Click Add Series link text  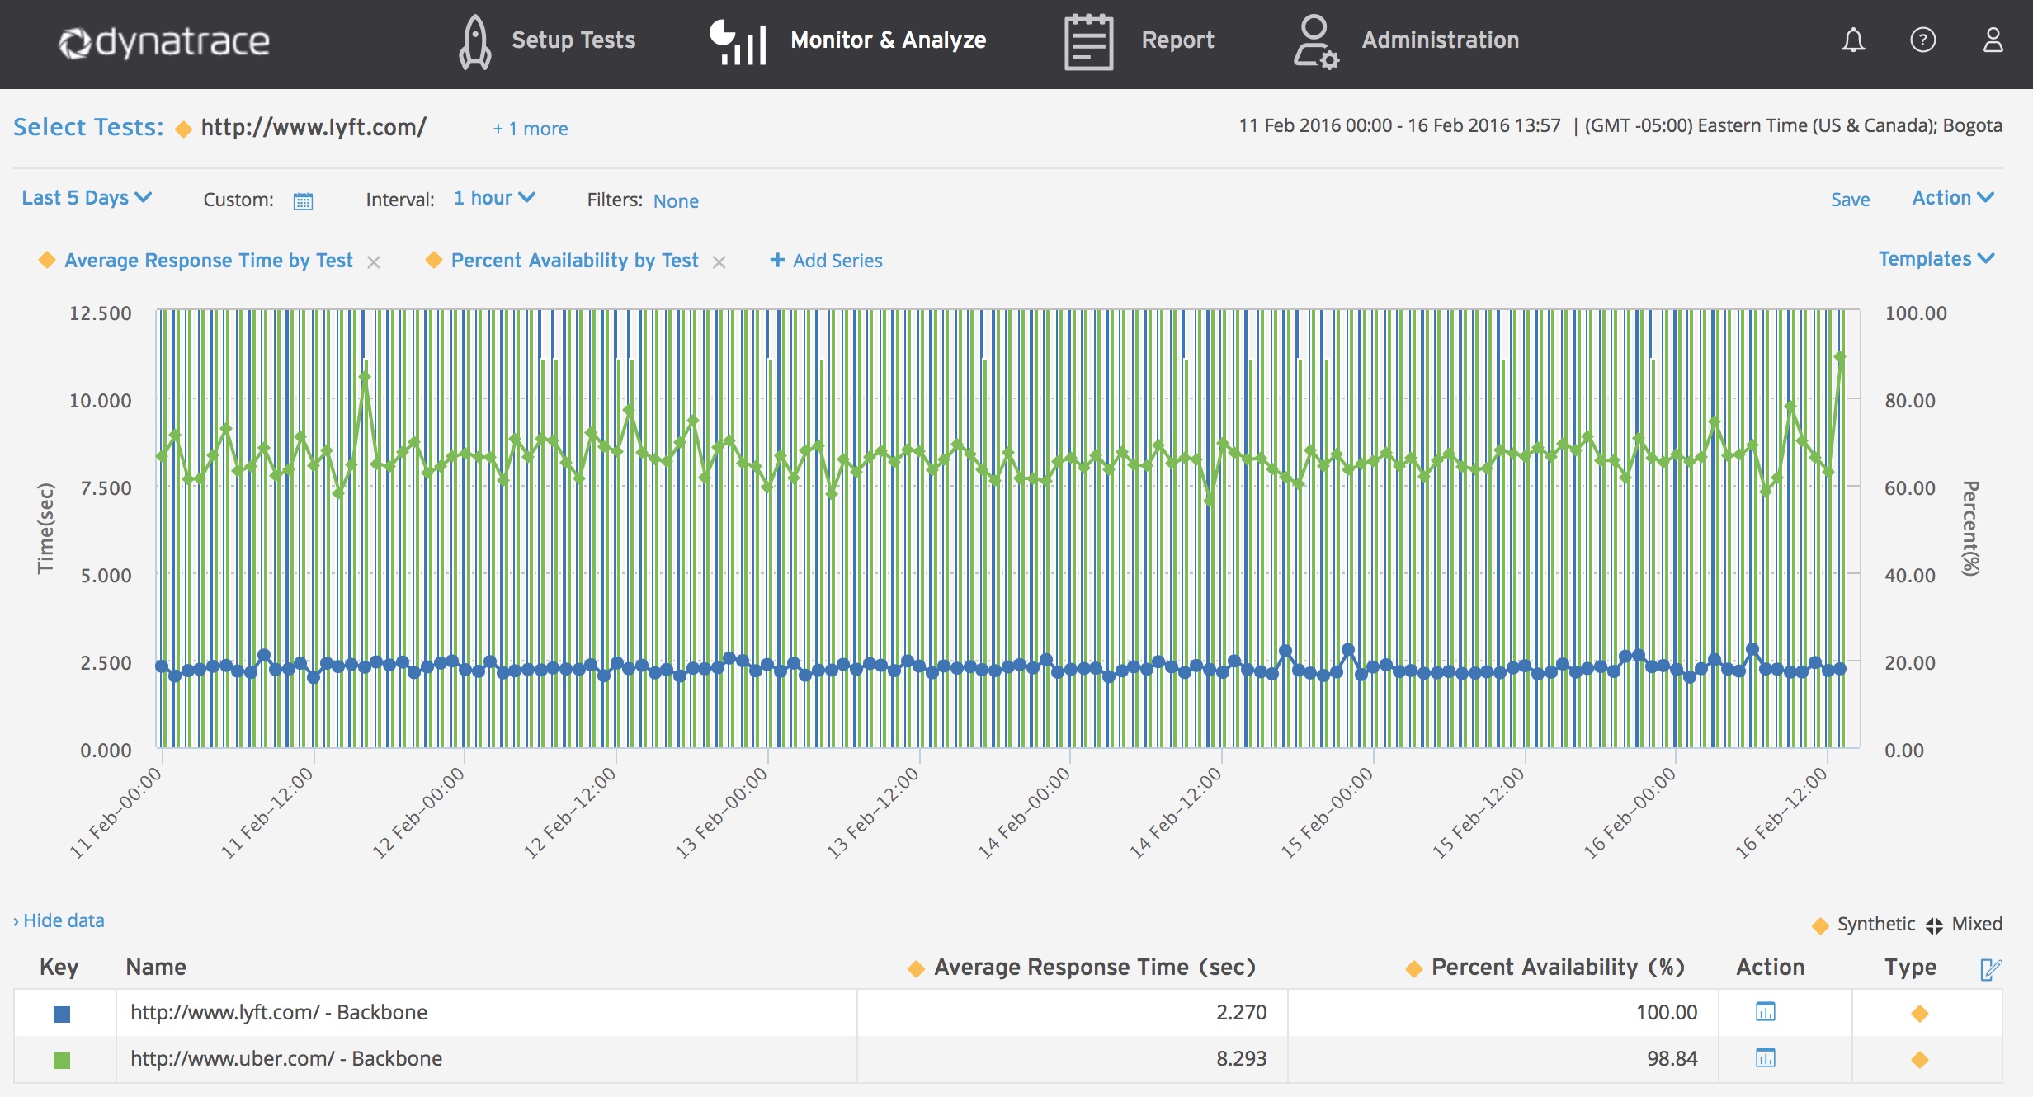point(837,261)
